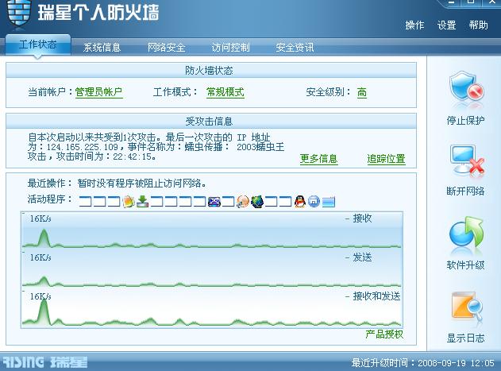501x371 pixels.
Task: Open the 帮助 menu
Action: [x=478, y=25]
